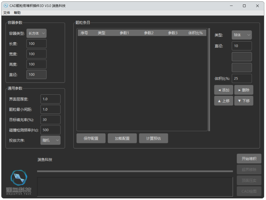Click the 加载配置 button
Screen dimensions: 266x200
point(122,138)
